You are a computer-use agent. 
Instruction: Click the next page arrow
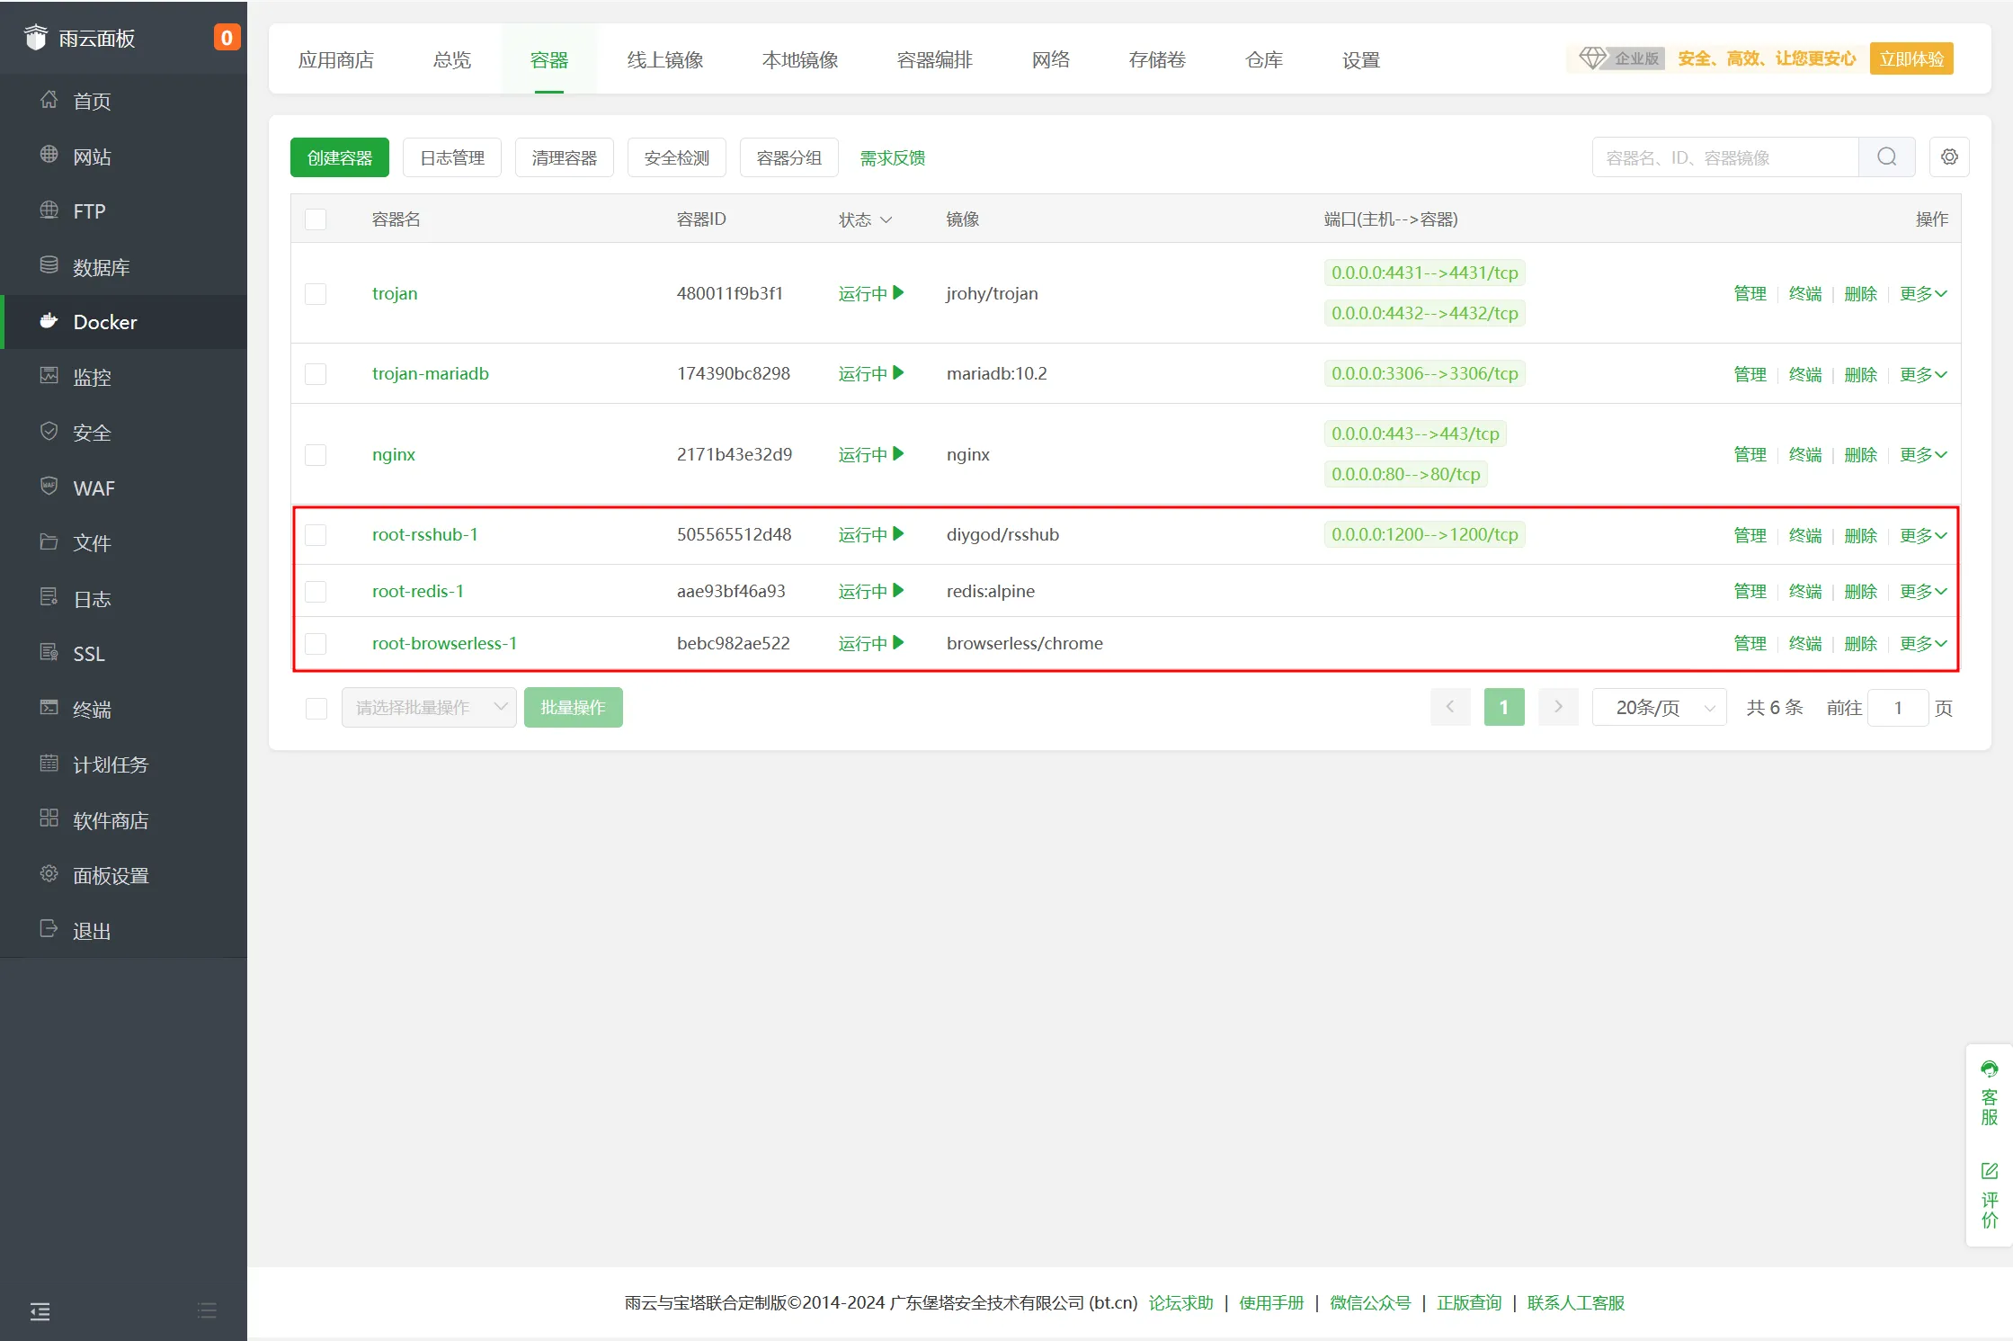1558,707
